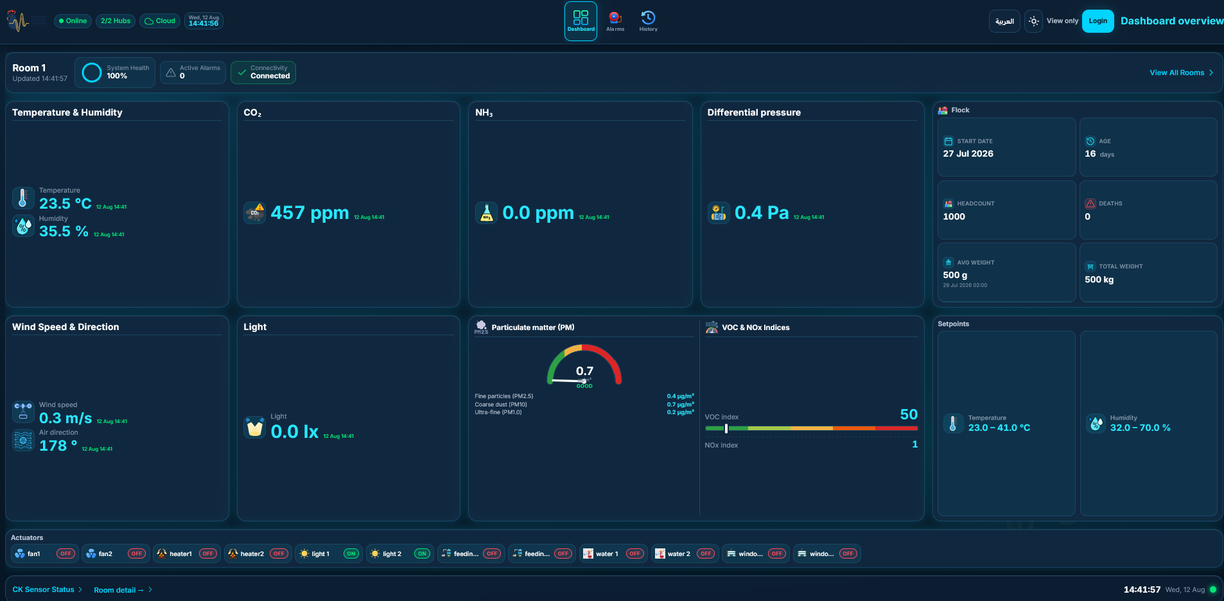Viewport: 1224px width, 601px height.
Task: Click the NH₃ flask icon
Action: pos(486,213)
